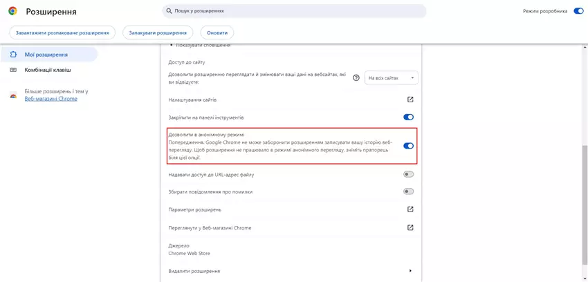
Task: Toggle Закріпити на панелі інструментів switch
Action: tap(408, 117)
